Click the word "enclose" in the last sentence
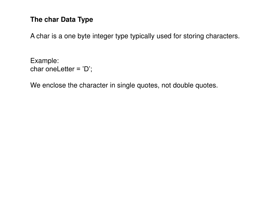275x206 pixels. (x=54, y=85)
